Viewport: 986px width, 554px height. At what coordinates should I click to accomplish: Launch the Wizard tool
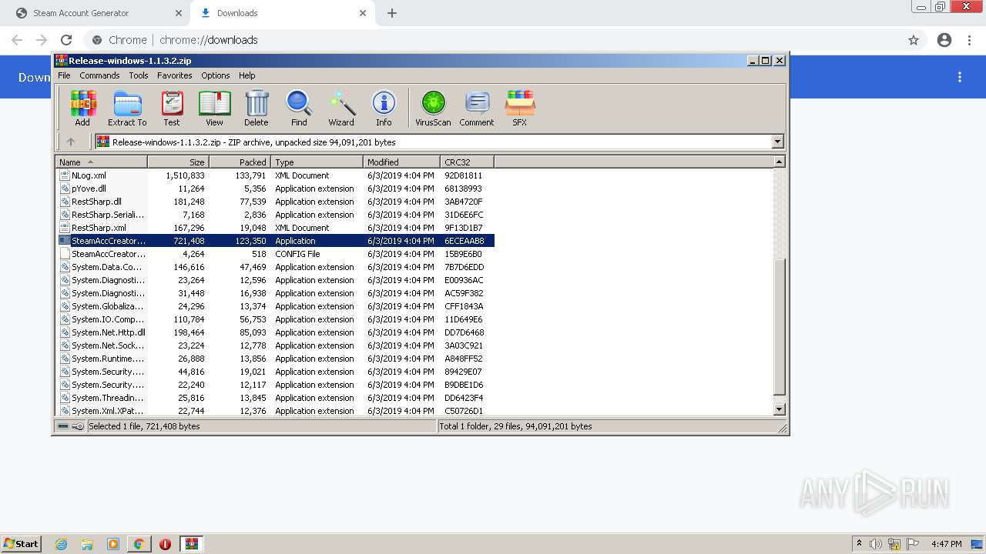(x=341, y=108)
